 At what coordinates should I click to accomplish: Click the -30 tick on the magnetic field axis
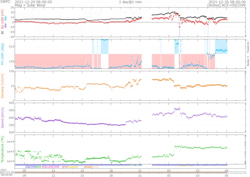[12, 37]
